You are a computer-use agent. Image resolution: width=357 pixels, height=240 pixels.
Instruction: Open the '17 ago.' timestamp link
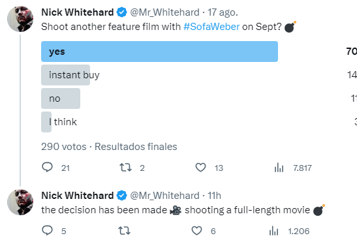tap(223, 12)
